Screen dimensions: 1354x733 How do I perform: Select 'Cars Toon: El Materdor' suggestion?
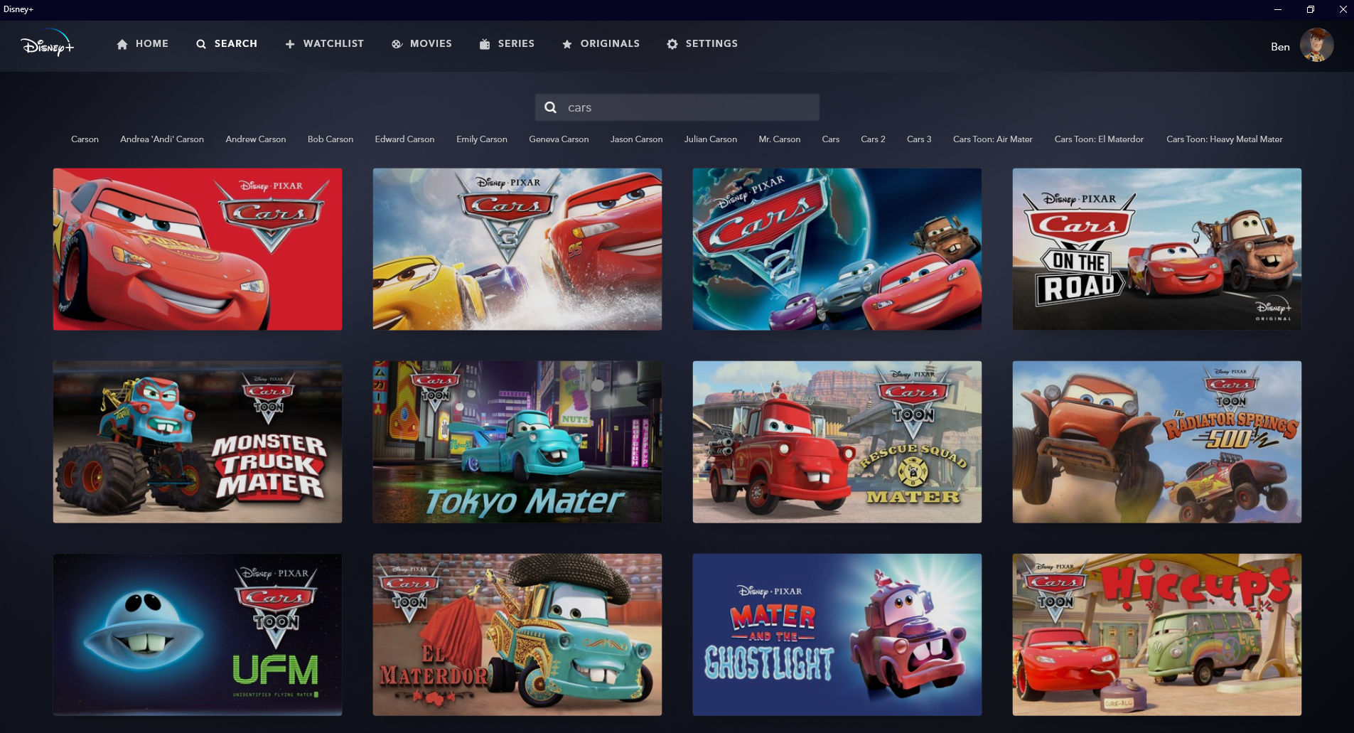[x=1099, y=139]
